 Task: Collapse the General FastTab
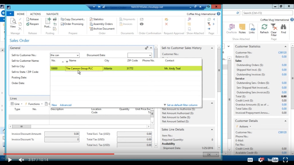[x=151, y=48]
